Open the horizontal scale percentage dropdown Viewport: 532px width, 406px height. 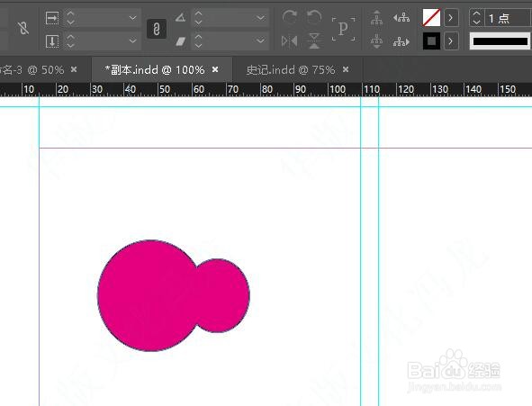coord(133,18)
